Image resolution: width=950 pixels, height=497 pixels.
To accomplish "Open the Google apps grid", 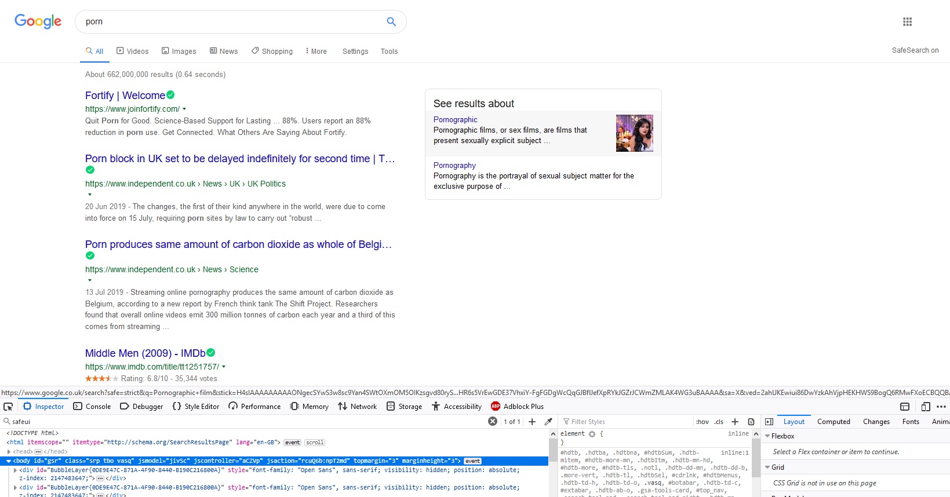I will [907, 21].
